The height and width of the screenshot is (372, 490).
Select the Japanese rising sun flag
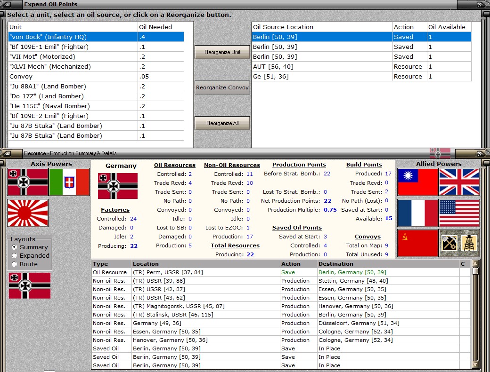tap(28, 213)
